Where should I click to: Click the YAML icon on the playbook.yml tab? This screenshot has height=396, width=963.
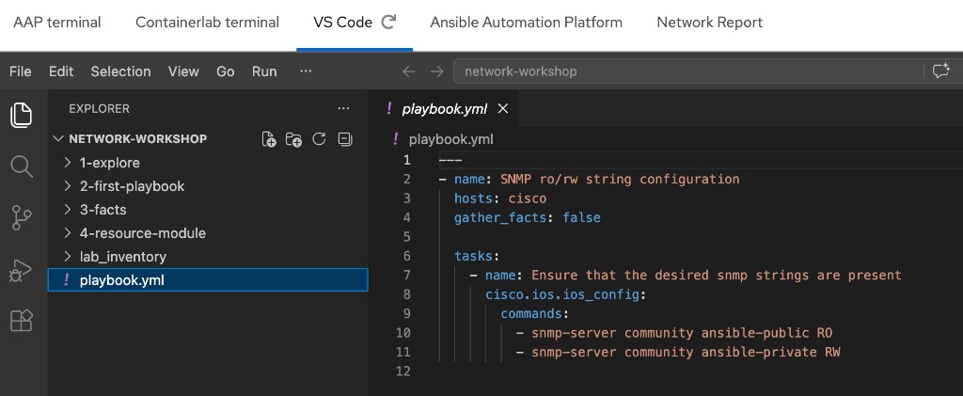tap(388, 109)
